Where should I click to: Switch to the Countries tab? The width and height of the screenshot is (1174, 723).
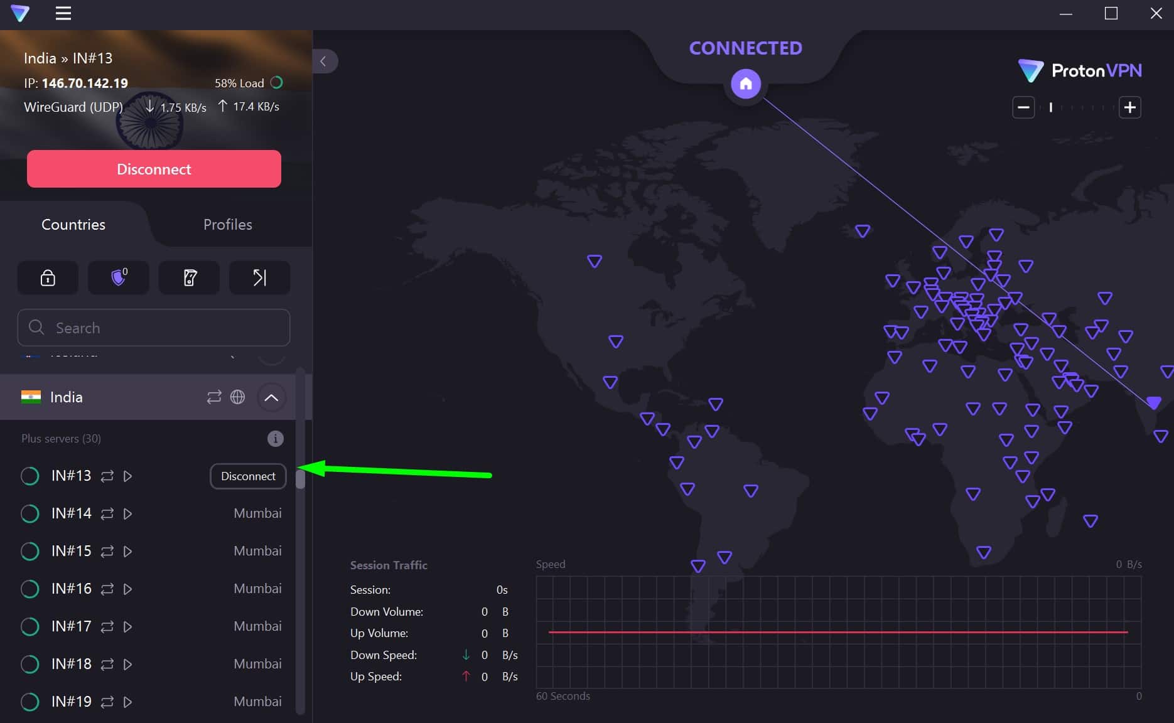tap(73, 224)
